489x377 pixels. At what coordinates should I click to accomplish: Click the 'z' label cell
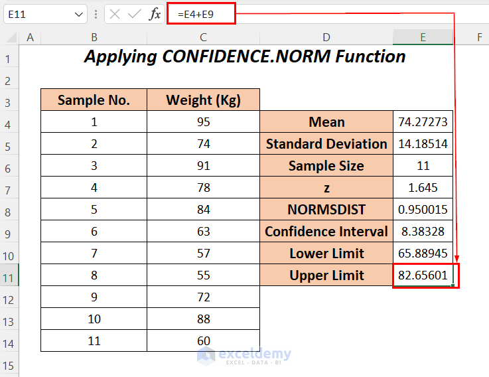(326, 187)
